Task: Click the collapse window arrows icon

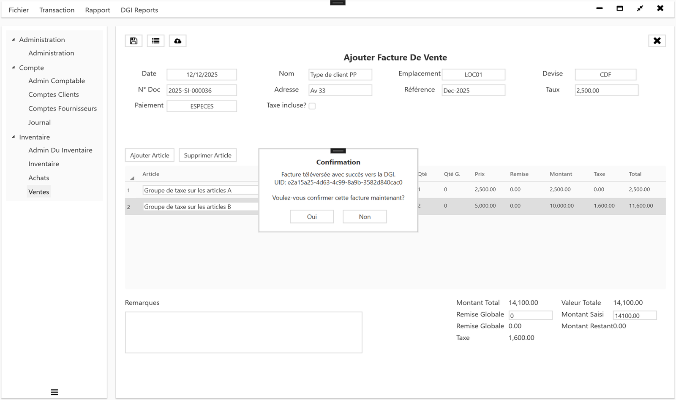Action: [640, 8]
